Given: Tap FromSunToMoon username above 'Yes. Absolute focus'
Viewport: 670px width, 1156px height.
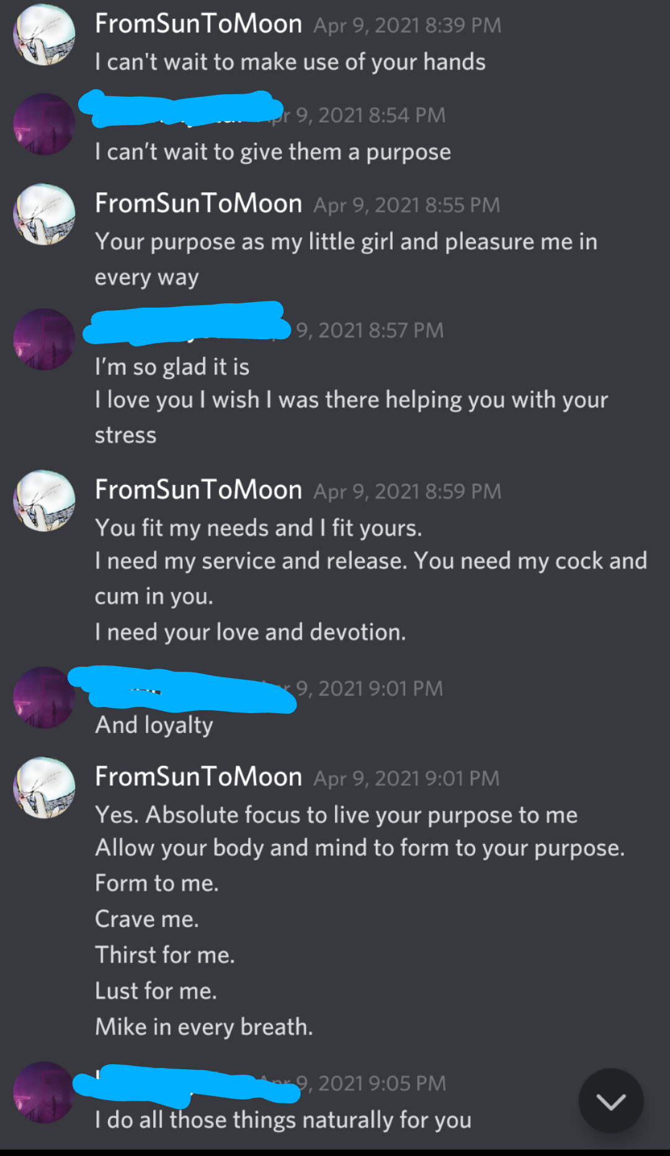Looking at the screenshot, I should click(x=199, y=777).
